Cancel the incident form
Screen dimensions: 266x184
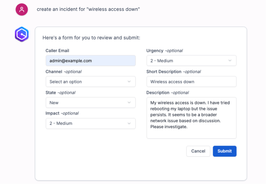pos(198,151)
